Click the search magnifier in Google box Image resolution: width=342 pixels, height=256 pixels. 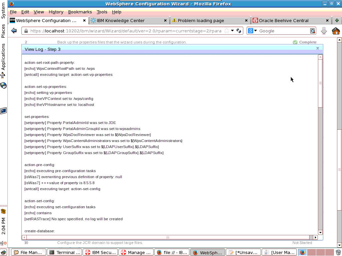pyautogui.click(x=313, y=31)
